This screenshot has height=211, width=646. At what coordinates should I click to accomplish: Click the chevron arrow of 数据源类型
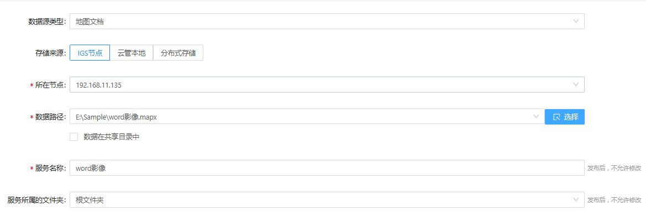pyautogui.click(x=576, y=21)
